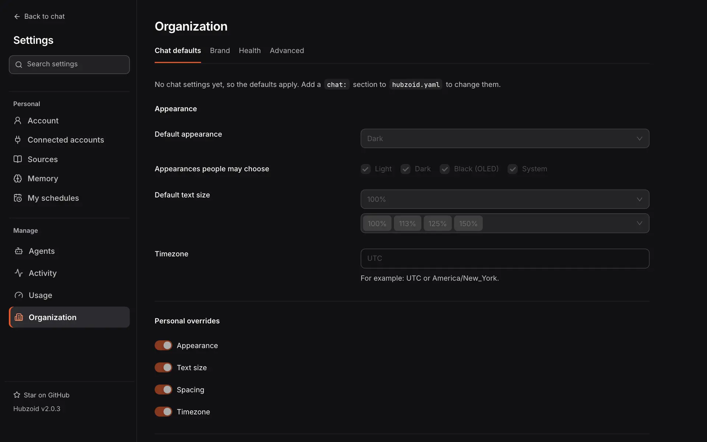Viewport: 707px width, 442px height.
Task: Turn off Appearance personal override
Action: click(163, 345)
